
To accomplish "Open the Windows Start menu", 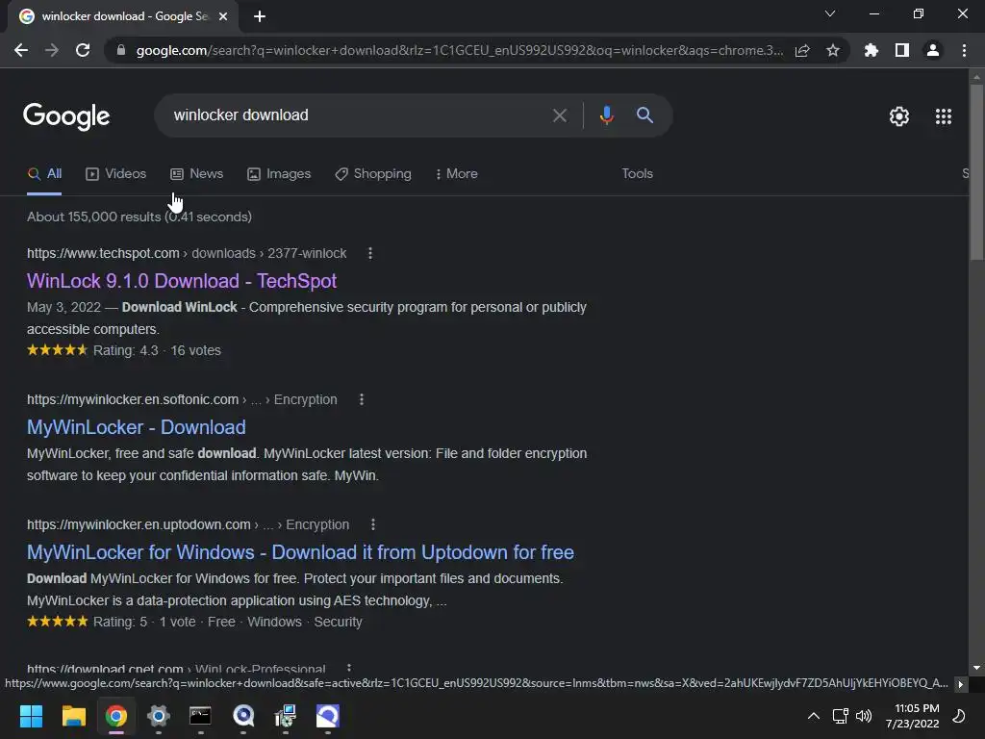I will click(x=31, y=716).
